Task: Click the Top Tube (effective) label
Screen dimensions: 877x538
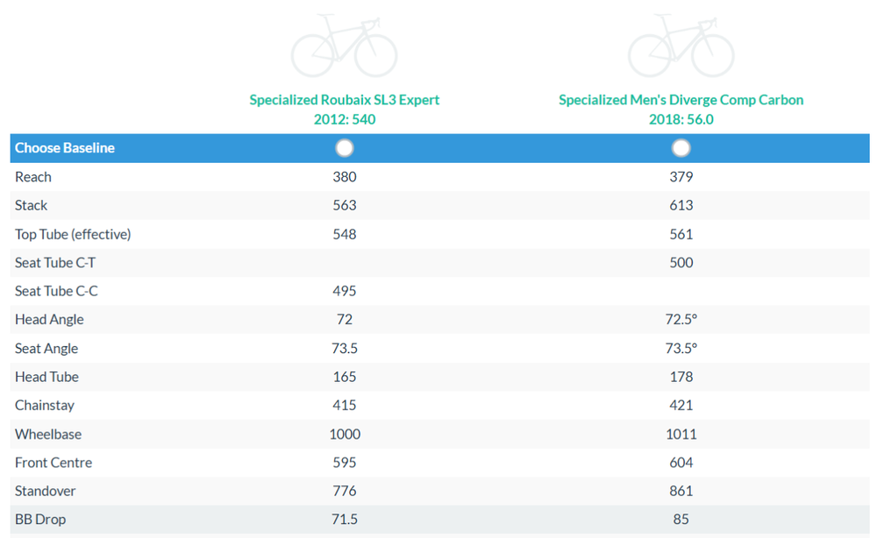Action: (x=73, y=234)
